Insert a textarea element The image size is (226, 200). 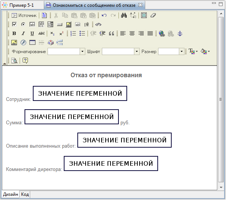[42, 24]
